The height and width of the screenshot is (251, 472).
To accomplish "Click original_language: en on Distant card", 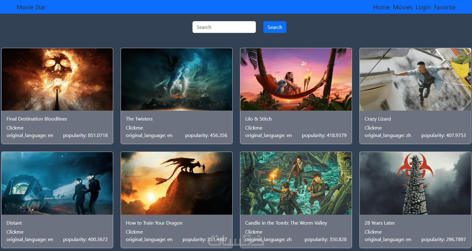I will tap(30, 239).
